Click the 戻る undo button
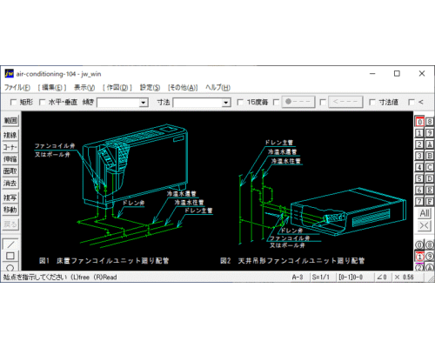This screenshot has height=348, width=435. 10,224
